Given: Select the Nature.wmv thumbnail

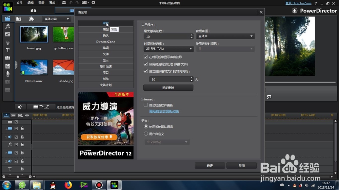Looking at the screenshot, I should pyautogui.click(x=34, y=67).
